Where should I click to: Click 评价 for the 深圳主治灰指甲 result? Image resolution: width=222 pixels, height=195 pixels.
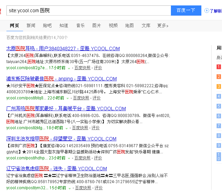pos(98,158)
